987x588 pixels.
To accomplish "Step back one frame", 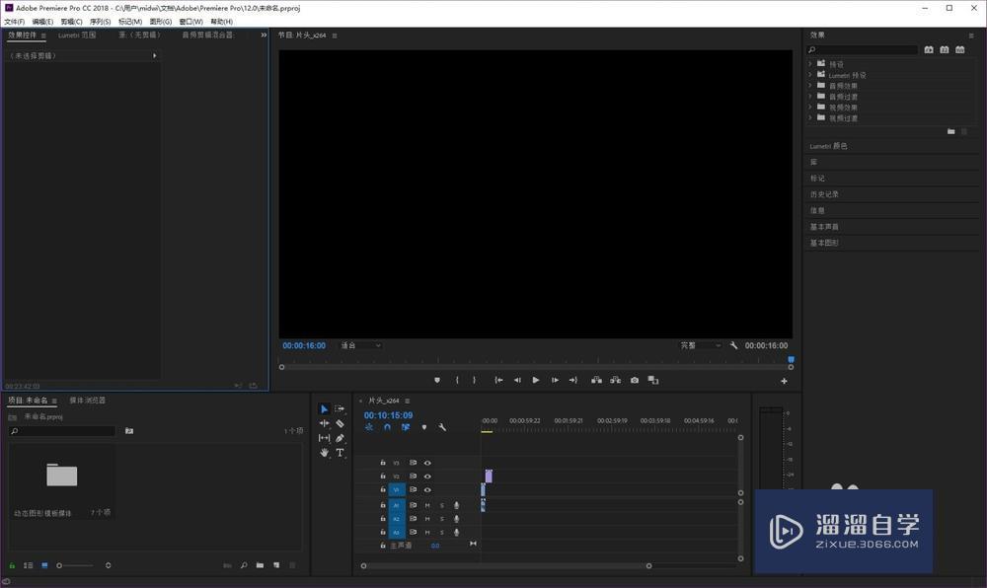I will coord(517,381).
